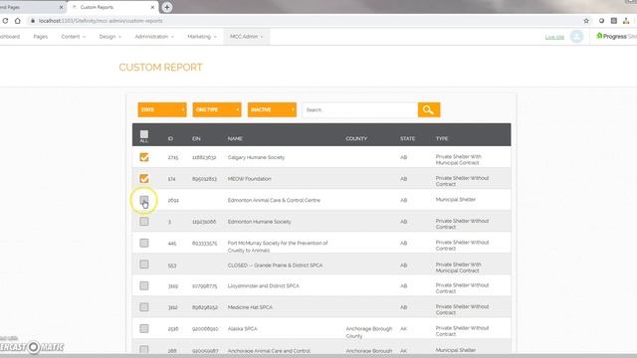The width and height of the screenshot is (637, 358).
Task: Sort by the TYPE column header
Action: pyautogui.click(x=442, y=139)
